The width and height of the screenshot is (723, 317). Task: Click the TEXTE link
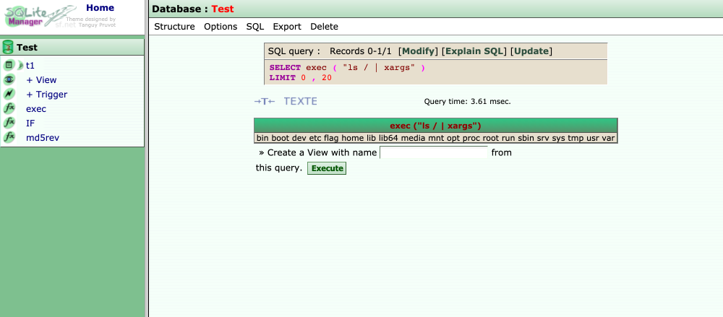tap(301, 101)
